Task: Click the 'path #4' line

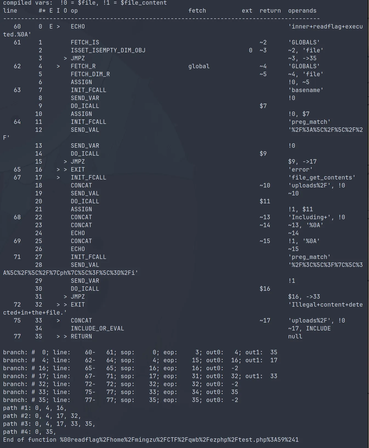Action: click(x=30, y=432)
